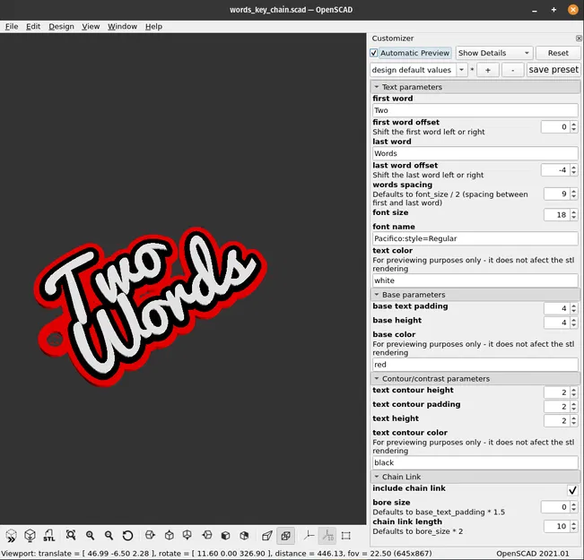Toggle the Show Axes icon

[309, 536]
